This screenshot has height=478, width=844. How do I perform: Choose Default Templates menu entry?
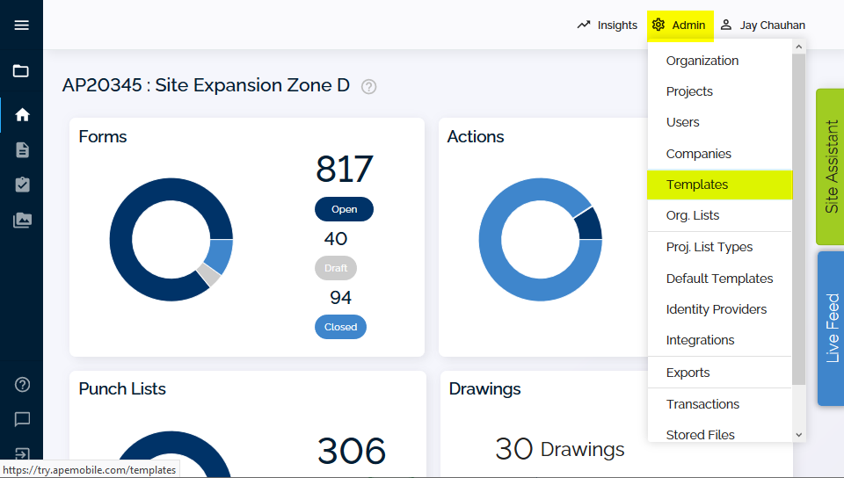click(x=720, y=279)
